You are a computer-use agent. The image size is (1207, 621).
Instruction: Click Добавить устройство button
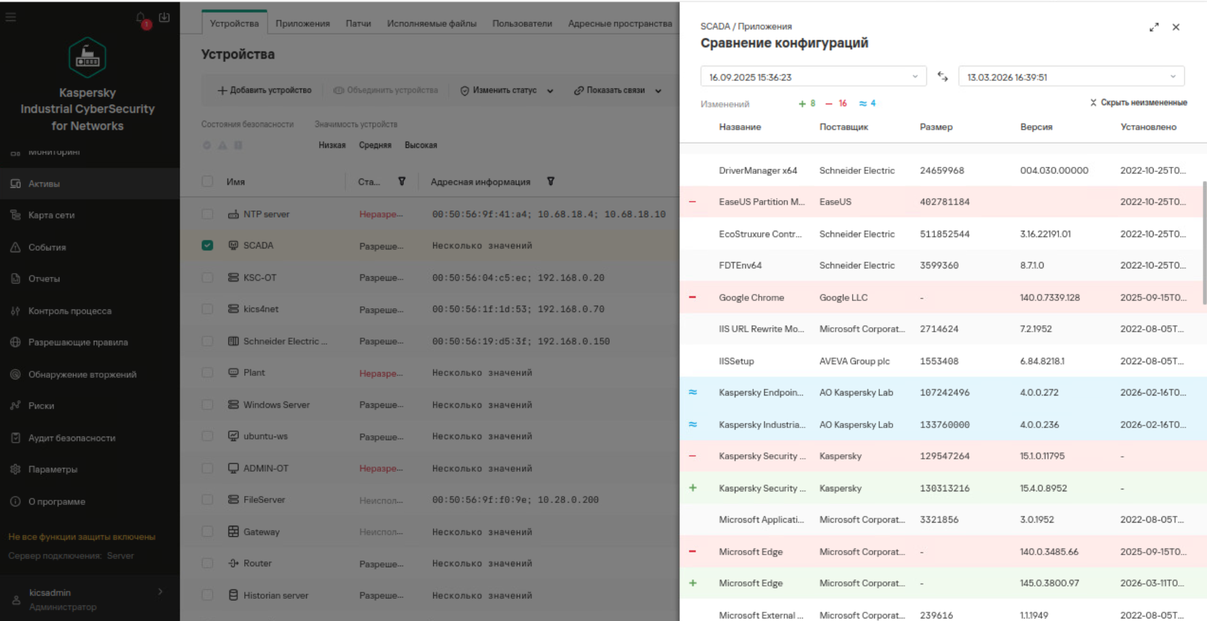pyautogui.click(x=264, y=91)
